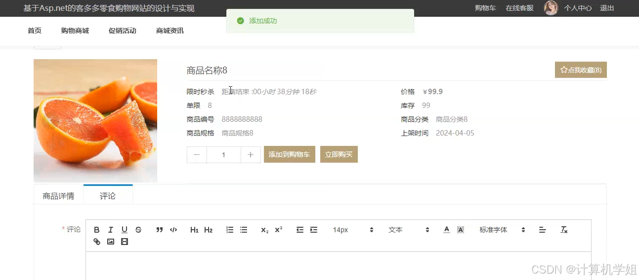The height and width of the screenshot is (280, 639).
Task: Click the insert video icon
Action: pyautogui.click(x=125, y=242)
